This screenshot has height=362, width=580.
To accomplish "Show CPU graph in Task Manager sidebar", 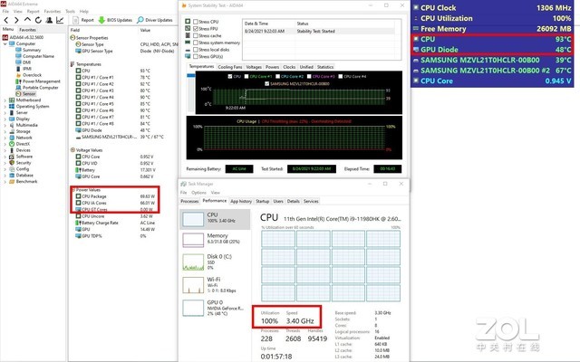I will point(215,219).
